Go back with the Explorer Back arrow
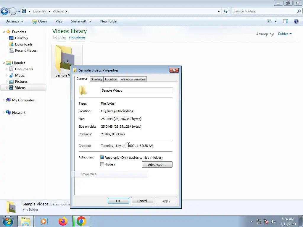Image resolution: width=303 pixels, height=227 pixels. pyautogui.click(x=5, y=12)
